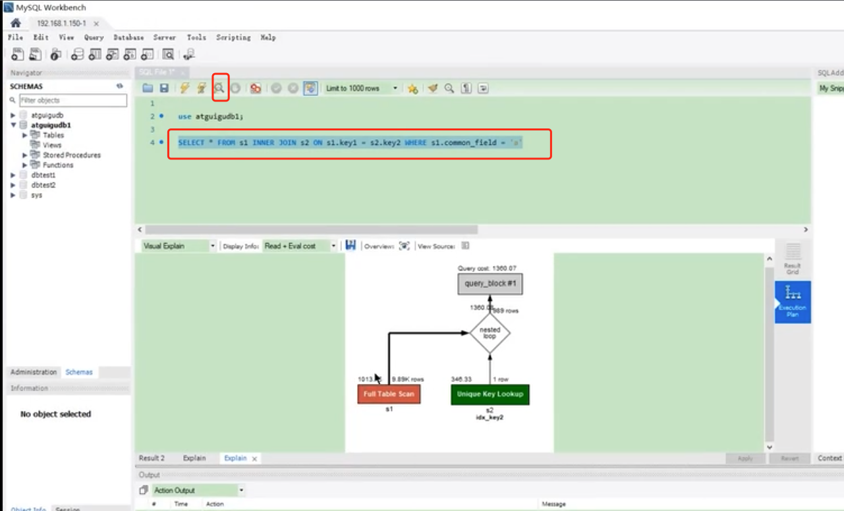844x511 pixels.
Task: Click the editor horizontal scrollbar thumb
Action: 311,229
